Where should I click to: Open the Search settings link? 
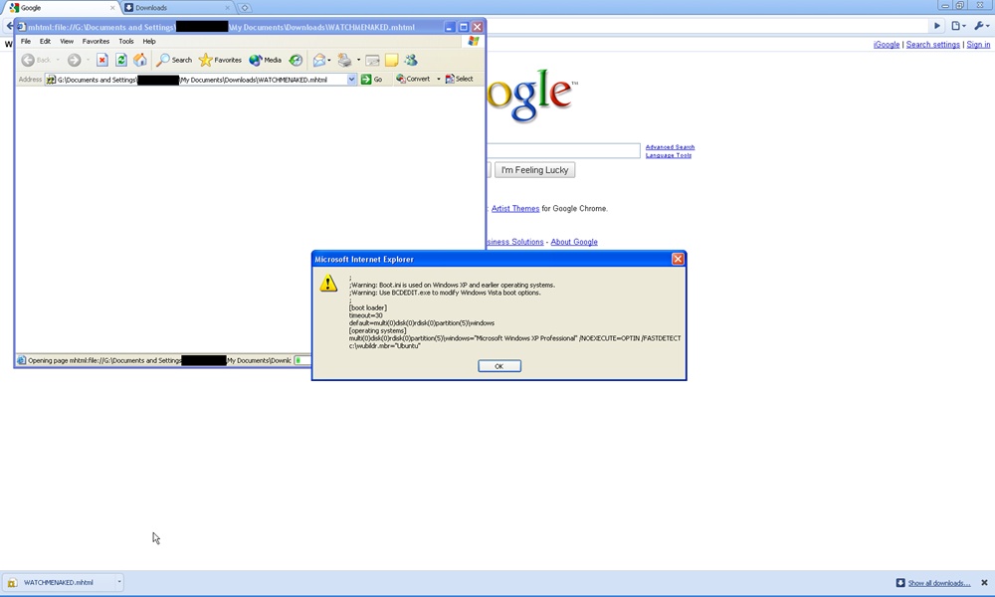(933, 45)
